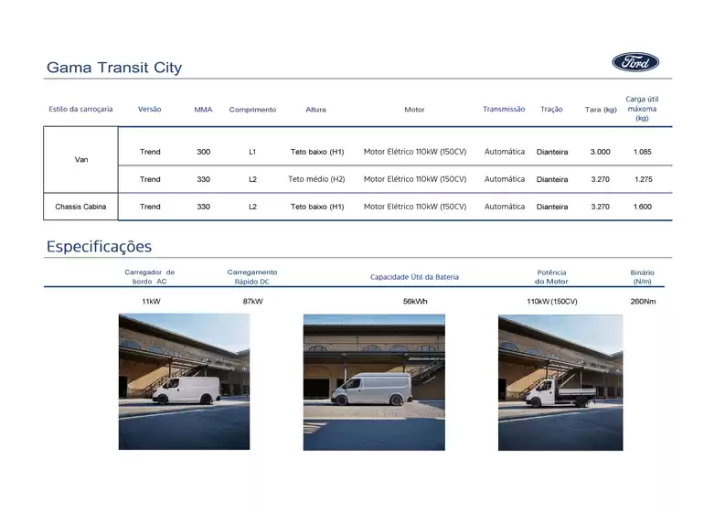
Task: Click the 'MMA' column header
Action: (x=203, y=110)
